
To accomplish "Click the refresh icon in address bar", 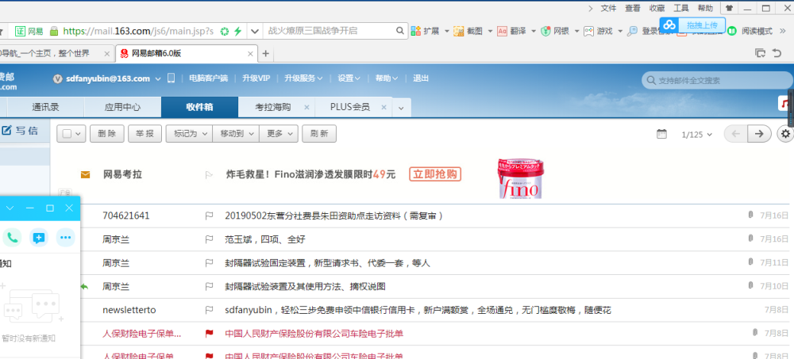I will coord(225,32).
